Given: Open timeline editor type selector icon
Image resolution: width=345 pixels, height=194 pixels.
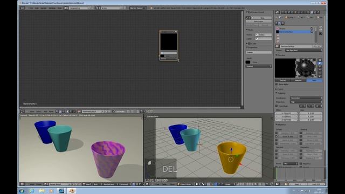Looking at the screenshot, I should (278, 184).
